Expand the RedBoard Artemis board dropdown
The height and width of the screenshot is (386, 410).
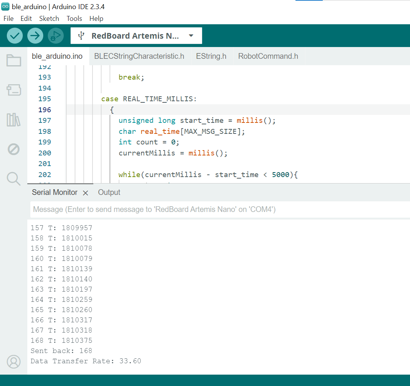coord(191,36)
